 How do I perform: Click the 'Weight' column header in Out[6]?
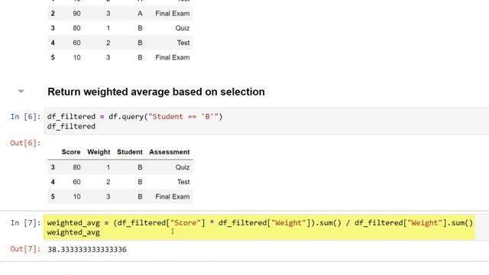click(99, 152)
